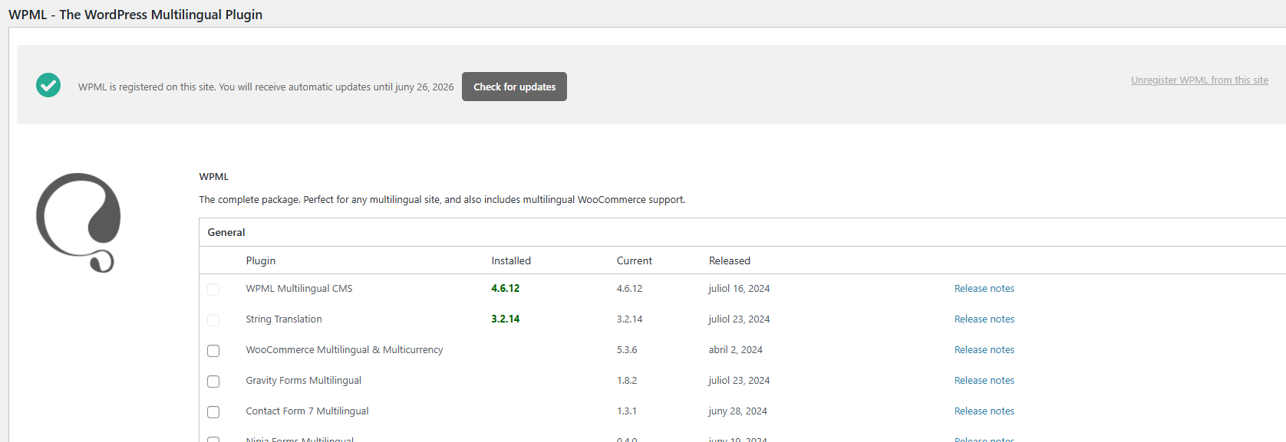Click the Plugin column header
Image resolution: width=1286 pixels, height=442 pixels.
(x=261, y=260)
